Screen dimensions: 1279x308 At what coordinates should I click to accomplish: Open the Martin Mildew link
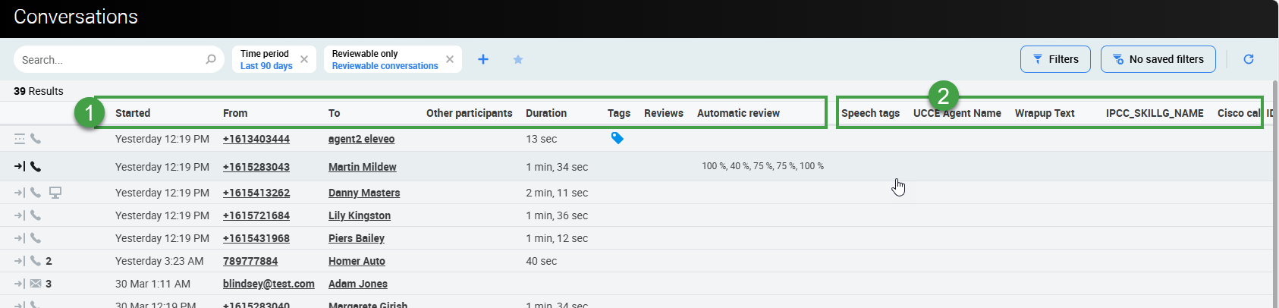click(x=362, y=167)
